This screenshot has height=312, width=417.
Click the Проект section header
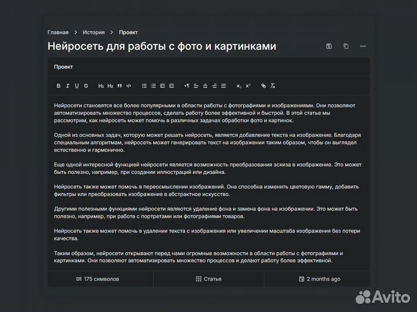coord(63,67)
